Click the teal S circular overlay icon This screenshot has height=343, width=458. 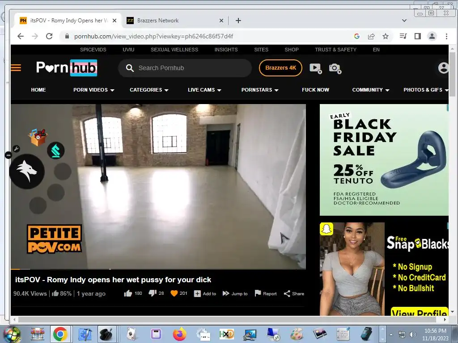(56, 151)
